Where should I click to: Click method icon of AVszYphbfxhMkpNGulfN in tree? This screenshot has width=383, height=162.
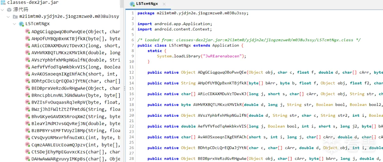[x=27, y=60]
